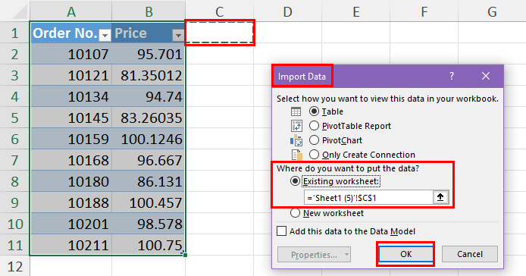Click cell with order 10201
The height and width of the screenshot is (276, 526).
[x=71, y=224]
